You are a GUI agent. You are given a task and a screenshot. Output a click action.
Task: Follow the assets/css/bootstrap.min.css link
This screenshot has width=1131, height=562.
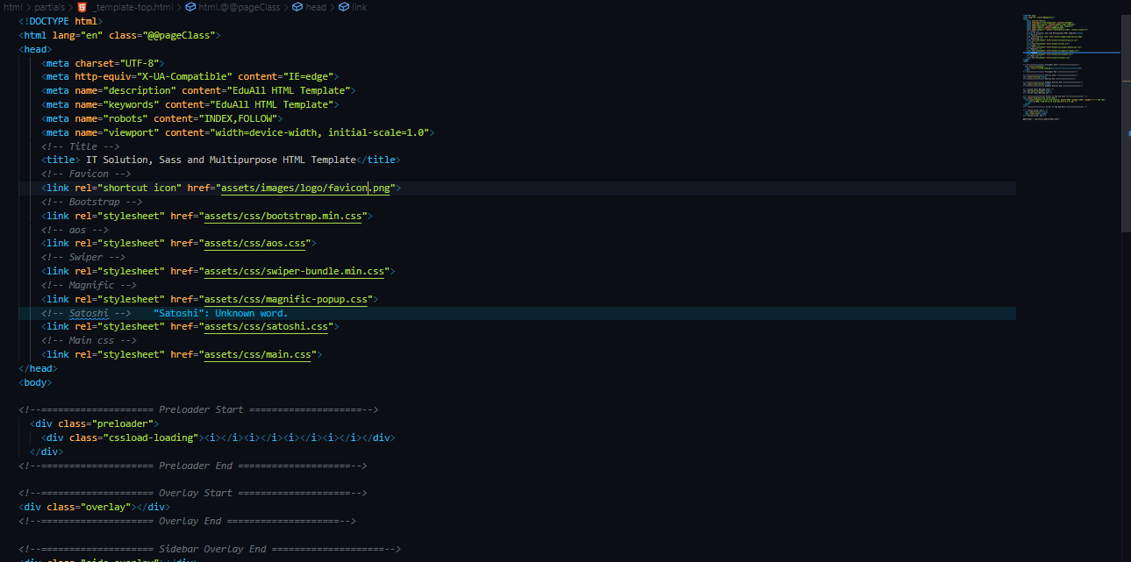(x=283, y=215)
